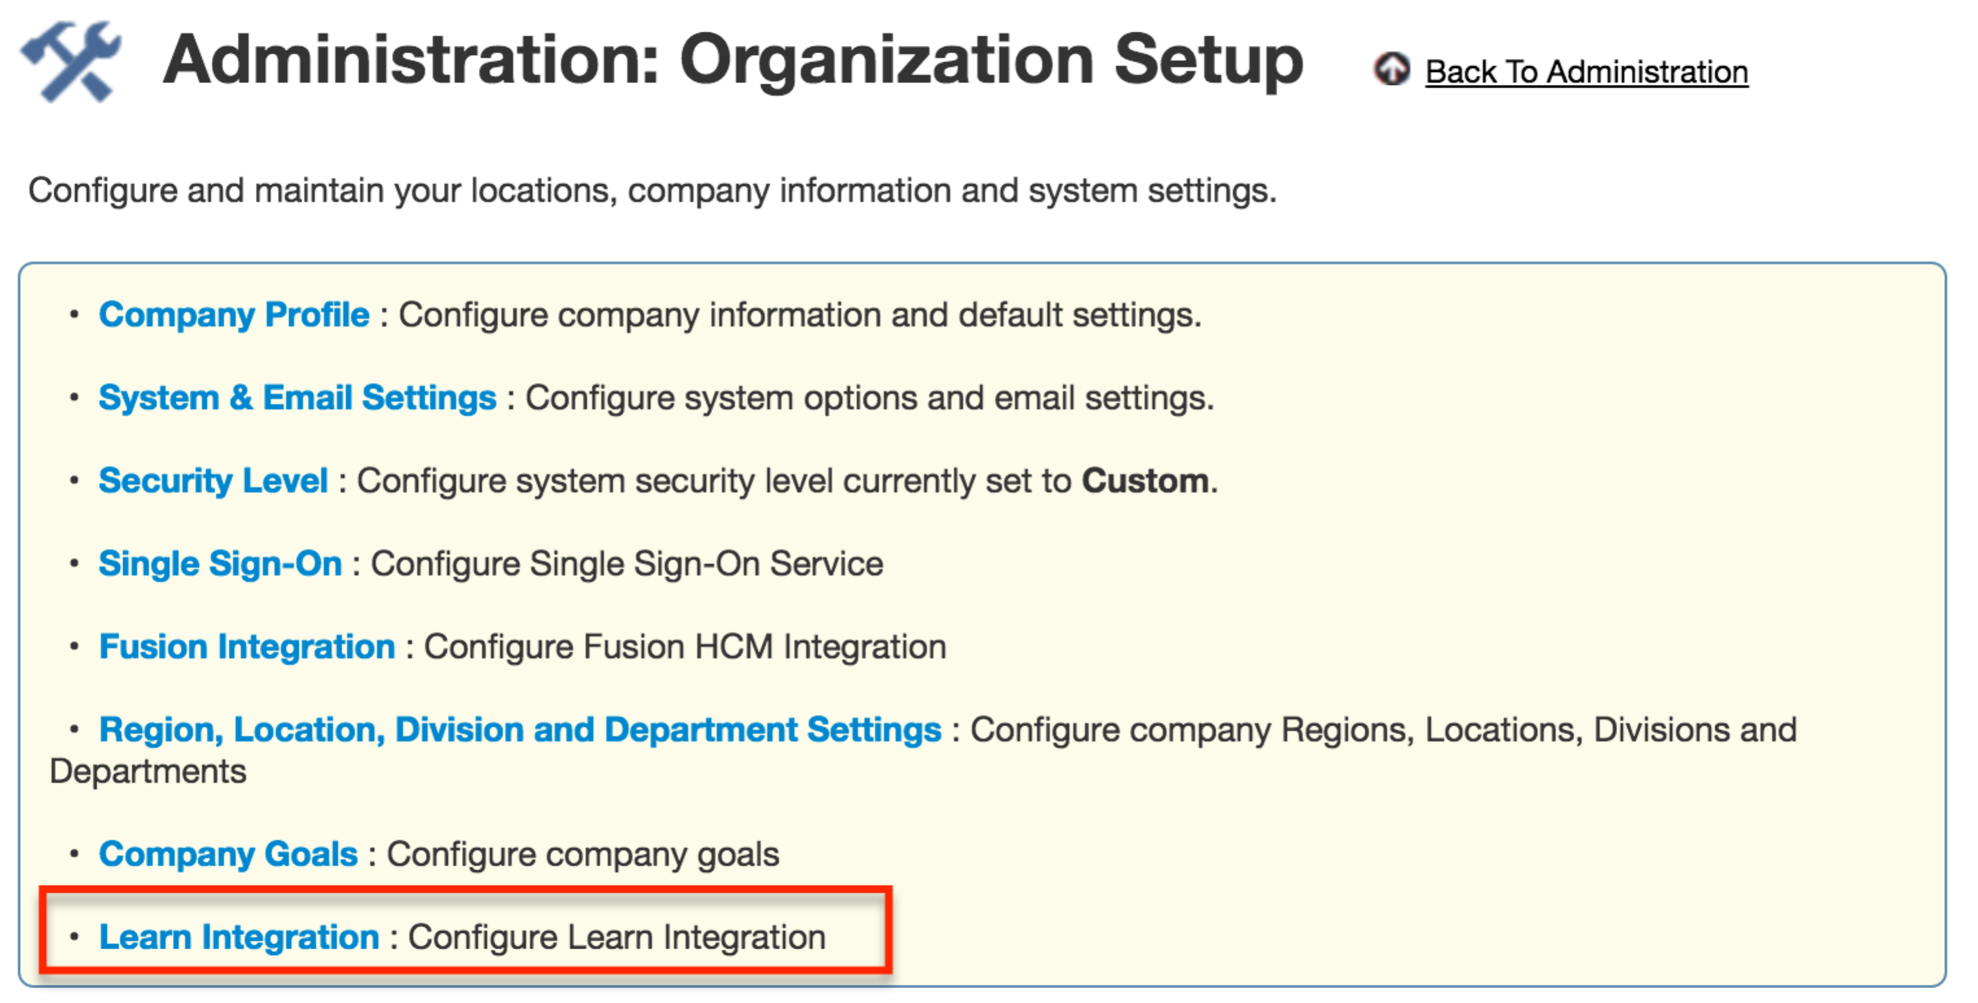Open Single Sign-On settings link
Image resolution: width=1978 pixels, height=1003 pixels.
(x=220, y=564)
